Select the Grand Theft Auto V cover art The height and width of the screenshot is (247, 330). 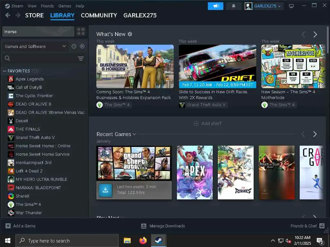tap(134, 163)
